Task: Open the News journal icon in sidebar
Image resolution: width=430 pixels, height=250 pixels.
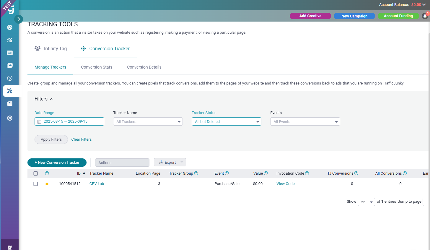Action: [9, 103]
